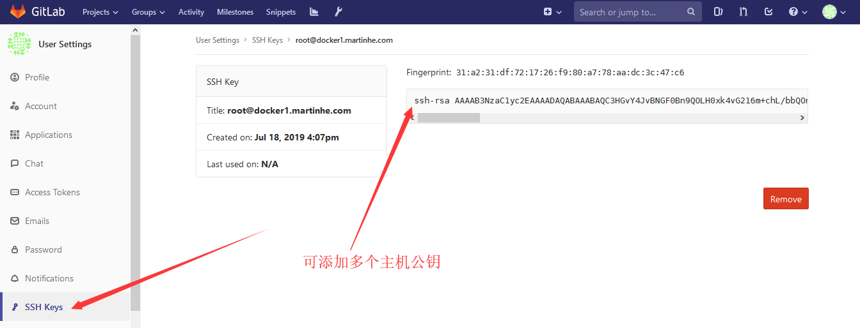This screenshot has width=860, height=328.
Task: Open the plus new-item dropdown
Action: tap(552, 11)
